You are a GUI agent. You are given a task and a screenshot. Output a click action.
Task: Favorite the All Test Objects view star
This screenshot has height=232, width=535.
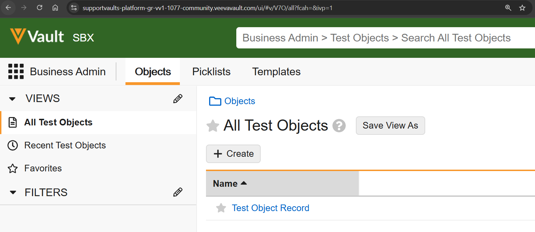pos(213,126)
